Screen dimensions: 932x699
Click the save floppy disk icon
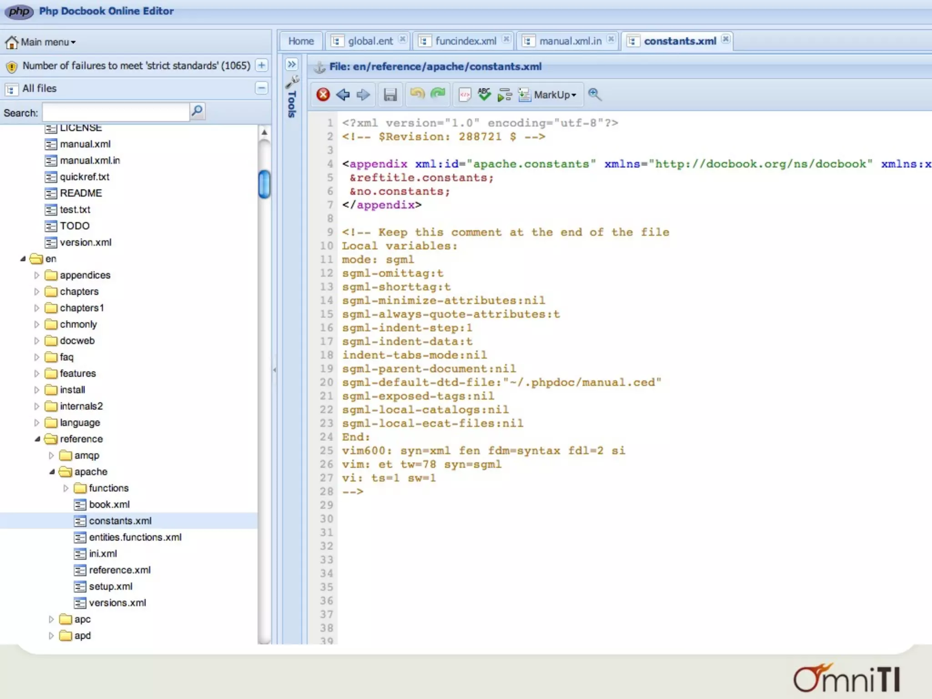pyautogui.click(x=390, y=95)
